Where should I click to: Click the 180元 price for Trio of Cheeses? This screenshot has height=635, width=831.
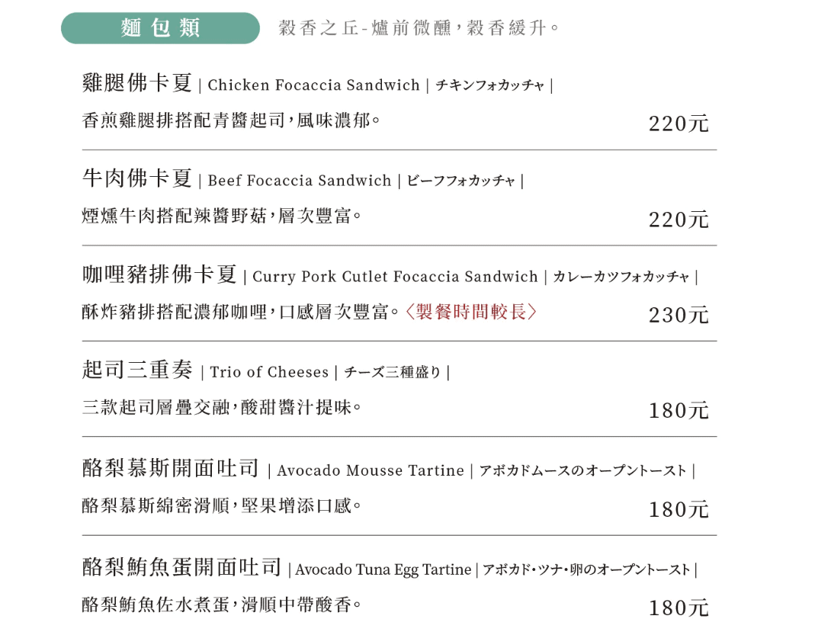tap(679, 411)
